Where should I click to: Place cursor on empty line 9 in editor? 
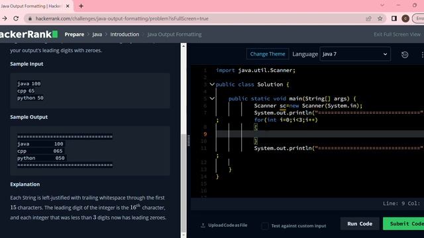coord(319,134)
